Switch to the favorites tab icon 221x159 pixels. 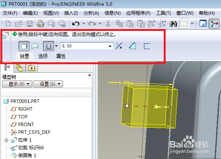pyautogui.click(x=32, y=68)
